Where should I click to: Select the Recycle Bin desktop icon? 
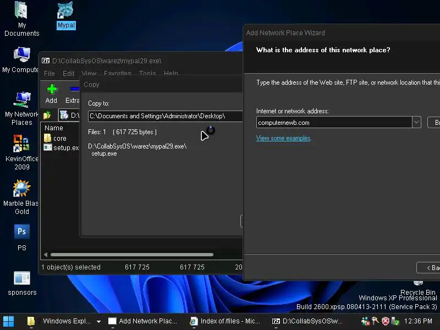coord(418,288)
